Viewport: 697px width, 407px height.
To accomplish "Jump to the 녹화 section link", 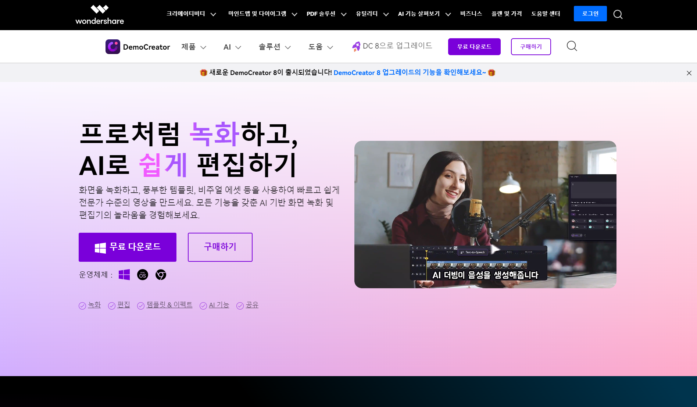I will [94, 305].
